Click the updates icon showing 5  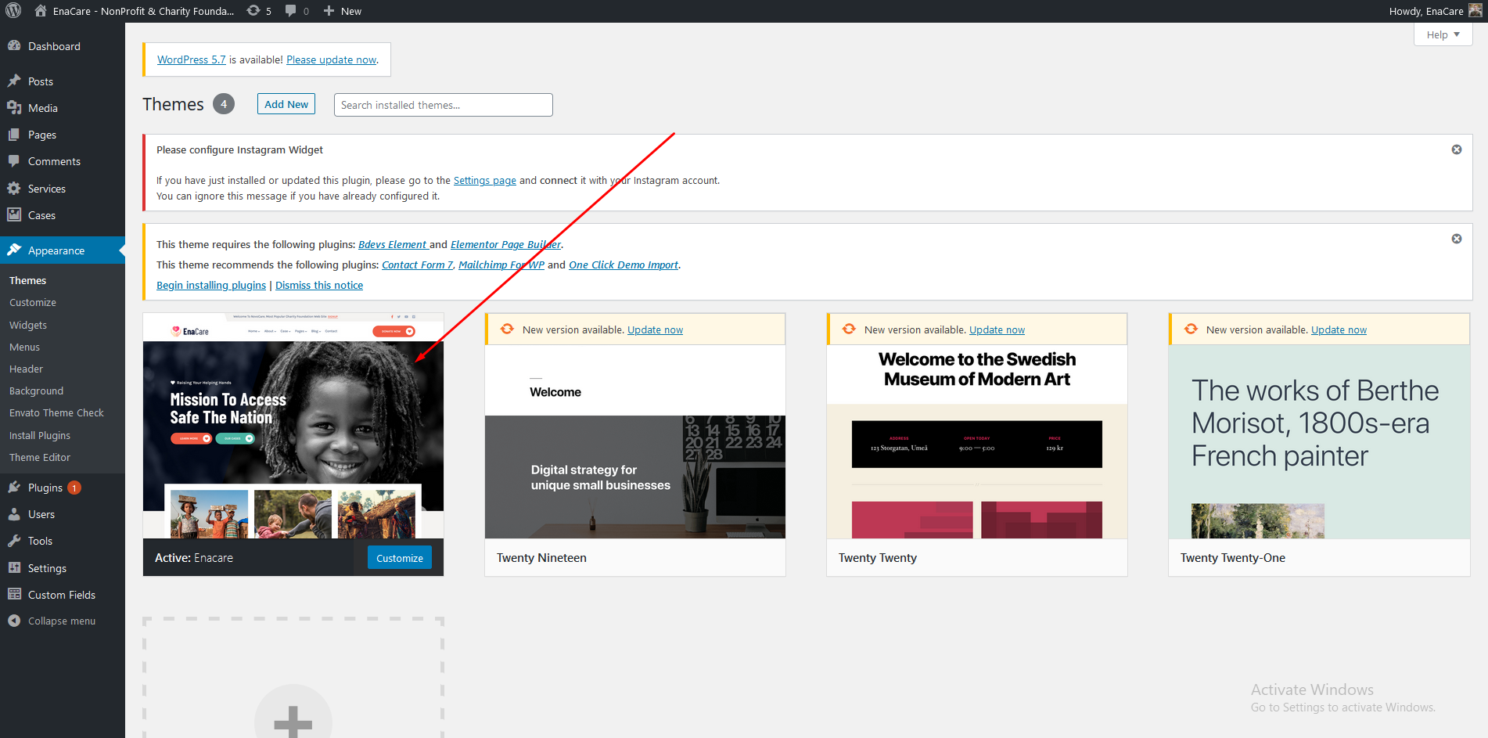[x=253, y=11]
